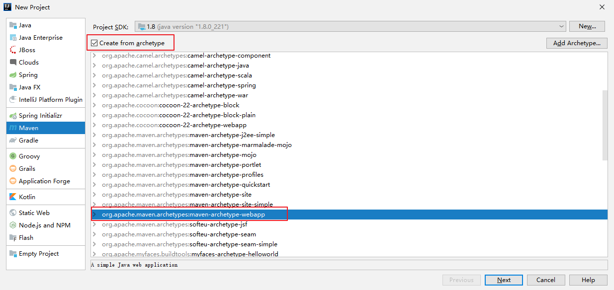614x290 pixels.
Task: Select the Java Enterprise icon
Action: pos(13,38)
